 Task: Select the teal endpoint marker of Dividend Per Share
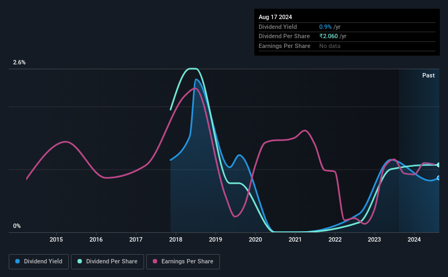tap(439, 165)
